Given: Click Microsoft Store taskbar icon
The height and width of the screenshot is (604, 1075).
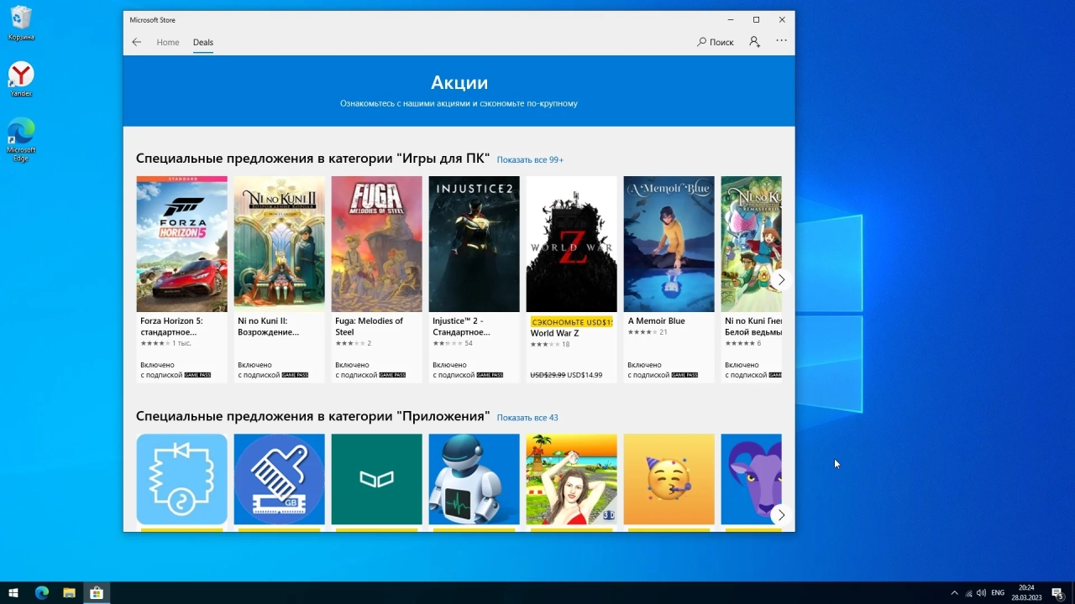Looking at the screenshot, I should [x=97, y=593].
